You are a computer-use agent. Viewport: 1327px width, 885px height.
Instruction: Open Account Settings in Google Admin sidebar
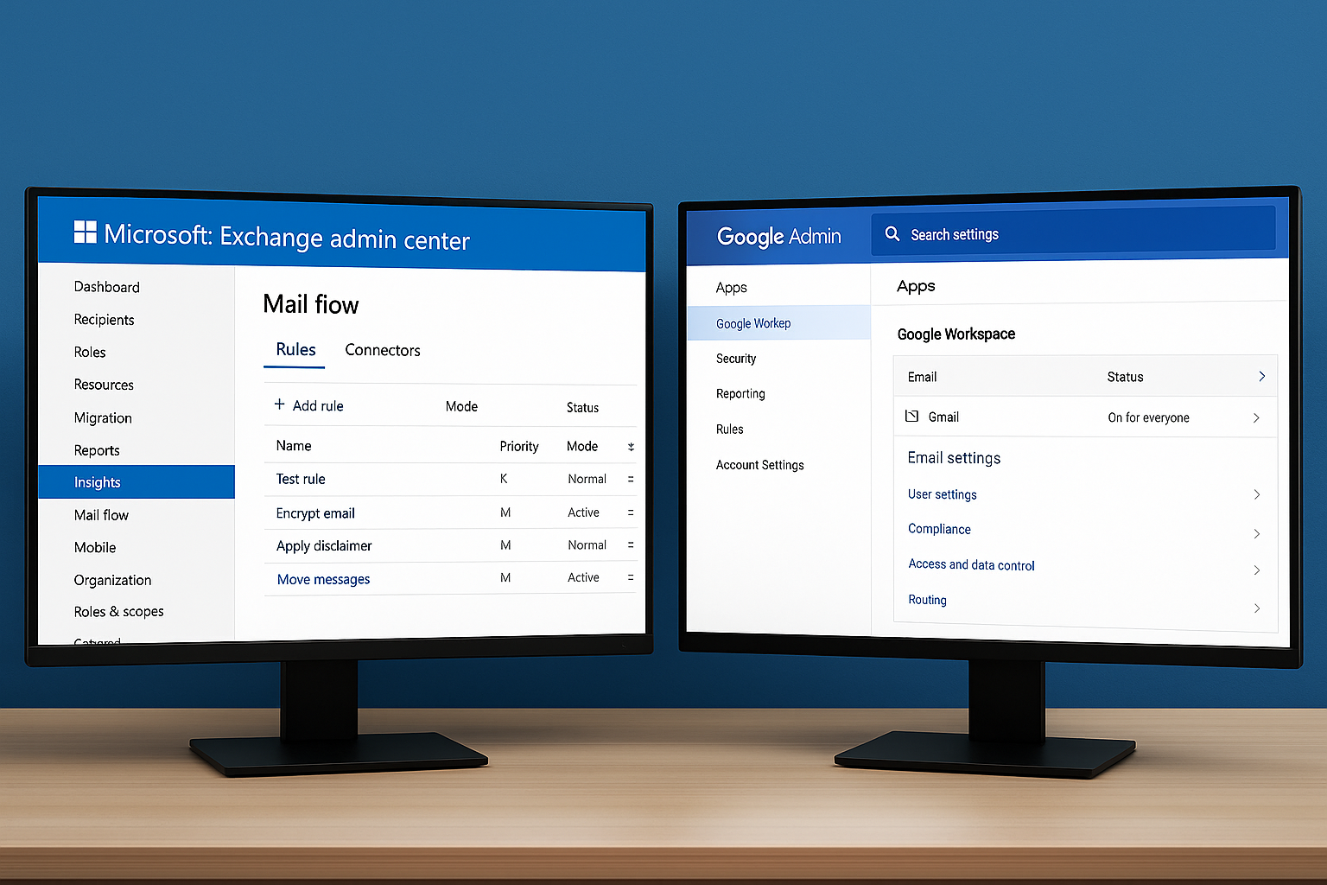(x=759, y=465)
